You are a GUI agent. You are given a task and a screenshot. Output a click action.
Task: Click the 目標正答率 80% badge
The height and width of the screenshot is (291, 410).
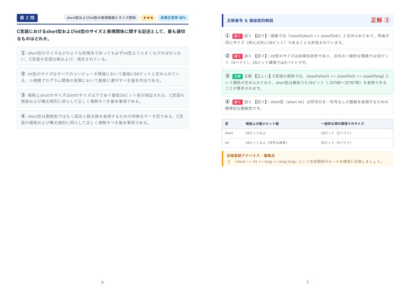click(x=173, y=18)
